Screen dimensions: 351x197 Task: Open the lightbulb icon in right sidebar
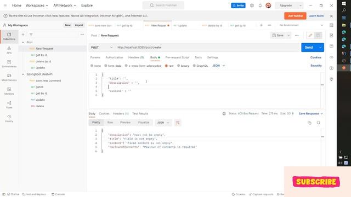click(x=331, y=79)
